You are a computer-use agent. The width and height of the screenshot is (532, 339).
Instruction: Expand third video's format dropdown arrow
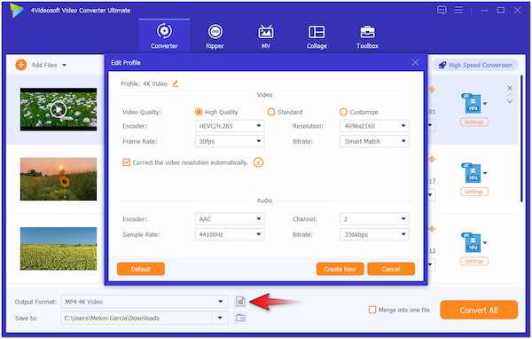click(485, 242)
